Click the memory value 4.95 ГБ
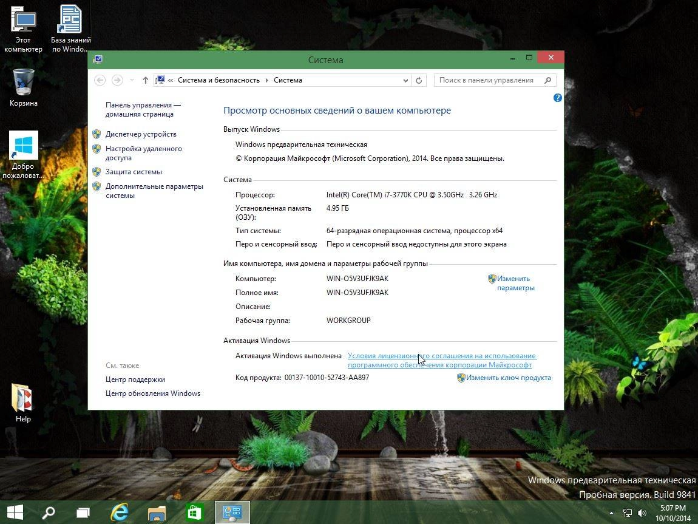This screenshot has height=524, width=698. (337, 208)
